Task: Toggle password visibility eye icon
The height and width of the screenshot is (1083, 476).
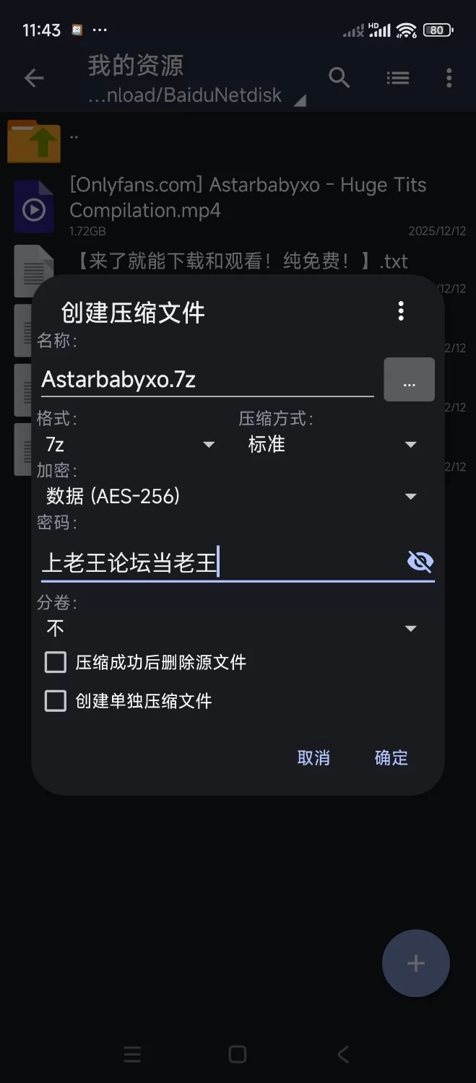Action: tap(420, 561)
